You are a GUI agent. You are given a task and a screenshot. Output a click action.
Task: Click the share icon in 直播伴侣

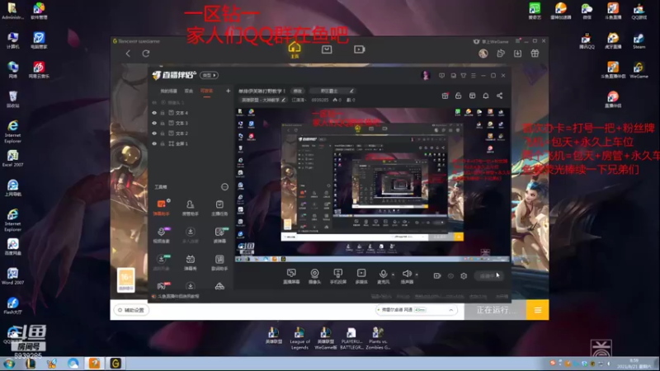(500, 96)
